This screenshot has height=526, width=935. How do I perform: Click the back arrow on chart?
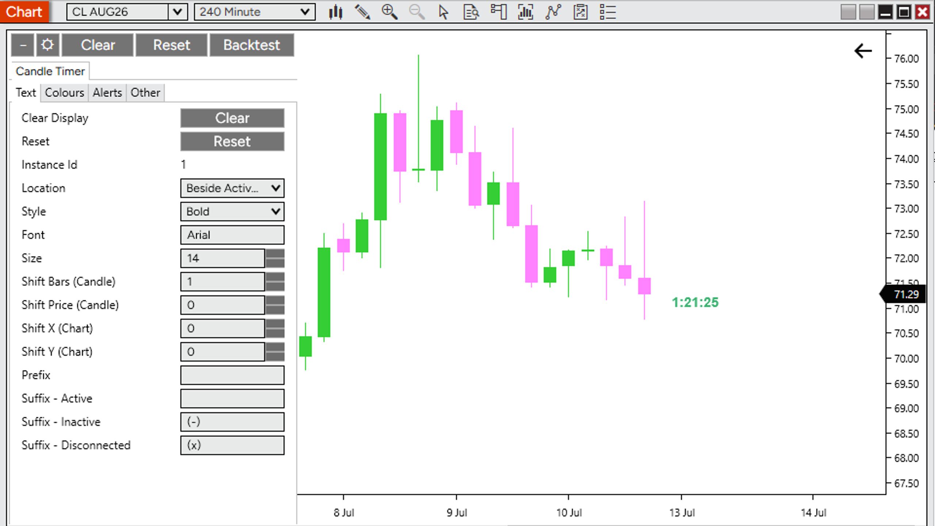click(863, 51)
